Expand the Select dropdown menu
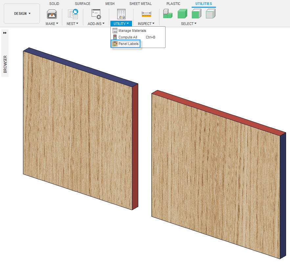This screenshot has height=262, width=290. click(x=189, y=24)
